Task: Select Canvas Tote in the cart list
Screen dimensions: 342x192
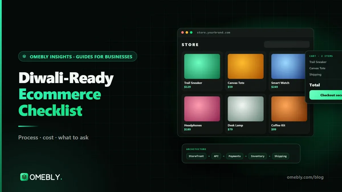Action: point(317,68)
